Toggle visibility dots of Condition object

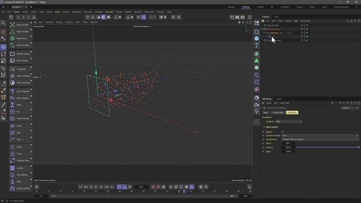coord(305,33)
